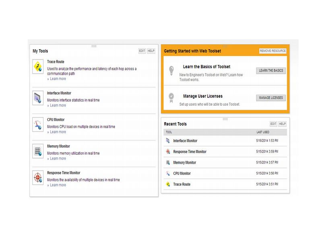Click the My Tools panel drag handle

(94, 46)
